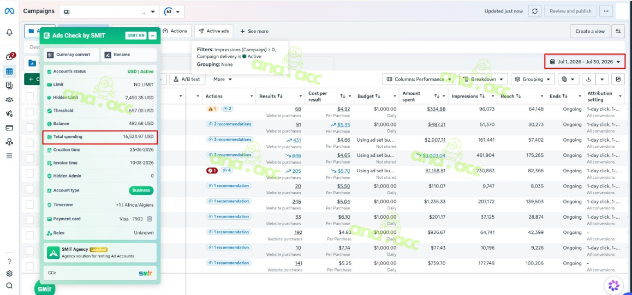Select checkbox for row with 245 results
This screenshot has width=632, height=295.
(30, 204)
